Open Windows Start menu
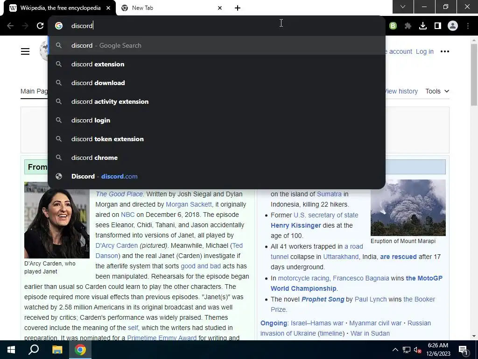Screen dimensions: 478x359 pyautogui.click(x=11, y=350)
